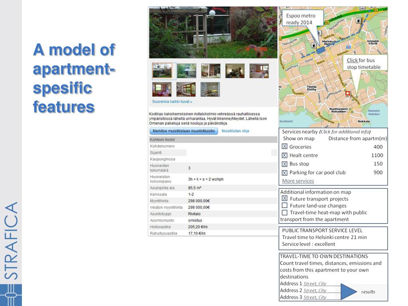This screenshot has height=306, width=408.
Task: Click 'Services nearby' heading for additional info
Action: tap(300, 131)
